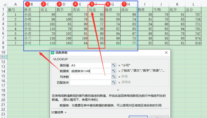Close the 函数参数 dialog
This screenshot has height=118, width=207.
(166, 53)
